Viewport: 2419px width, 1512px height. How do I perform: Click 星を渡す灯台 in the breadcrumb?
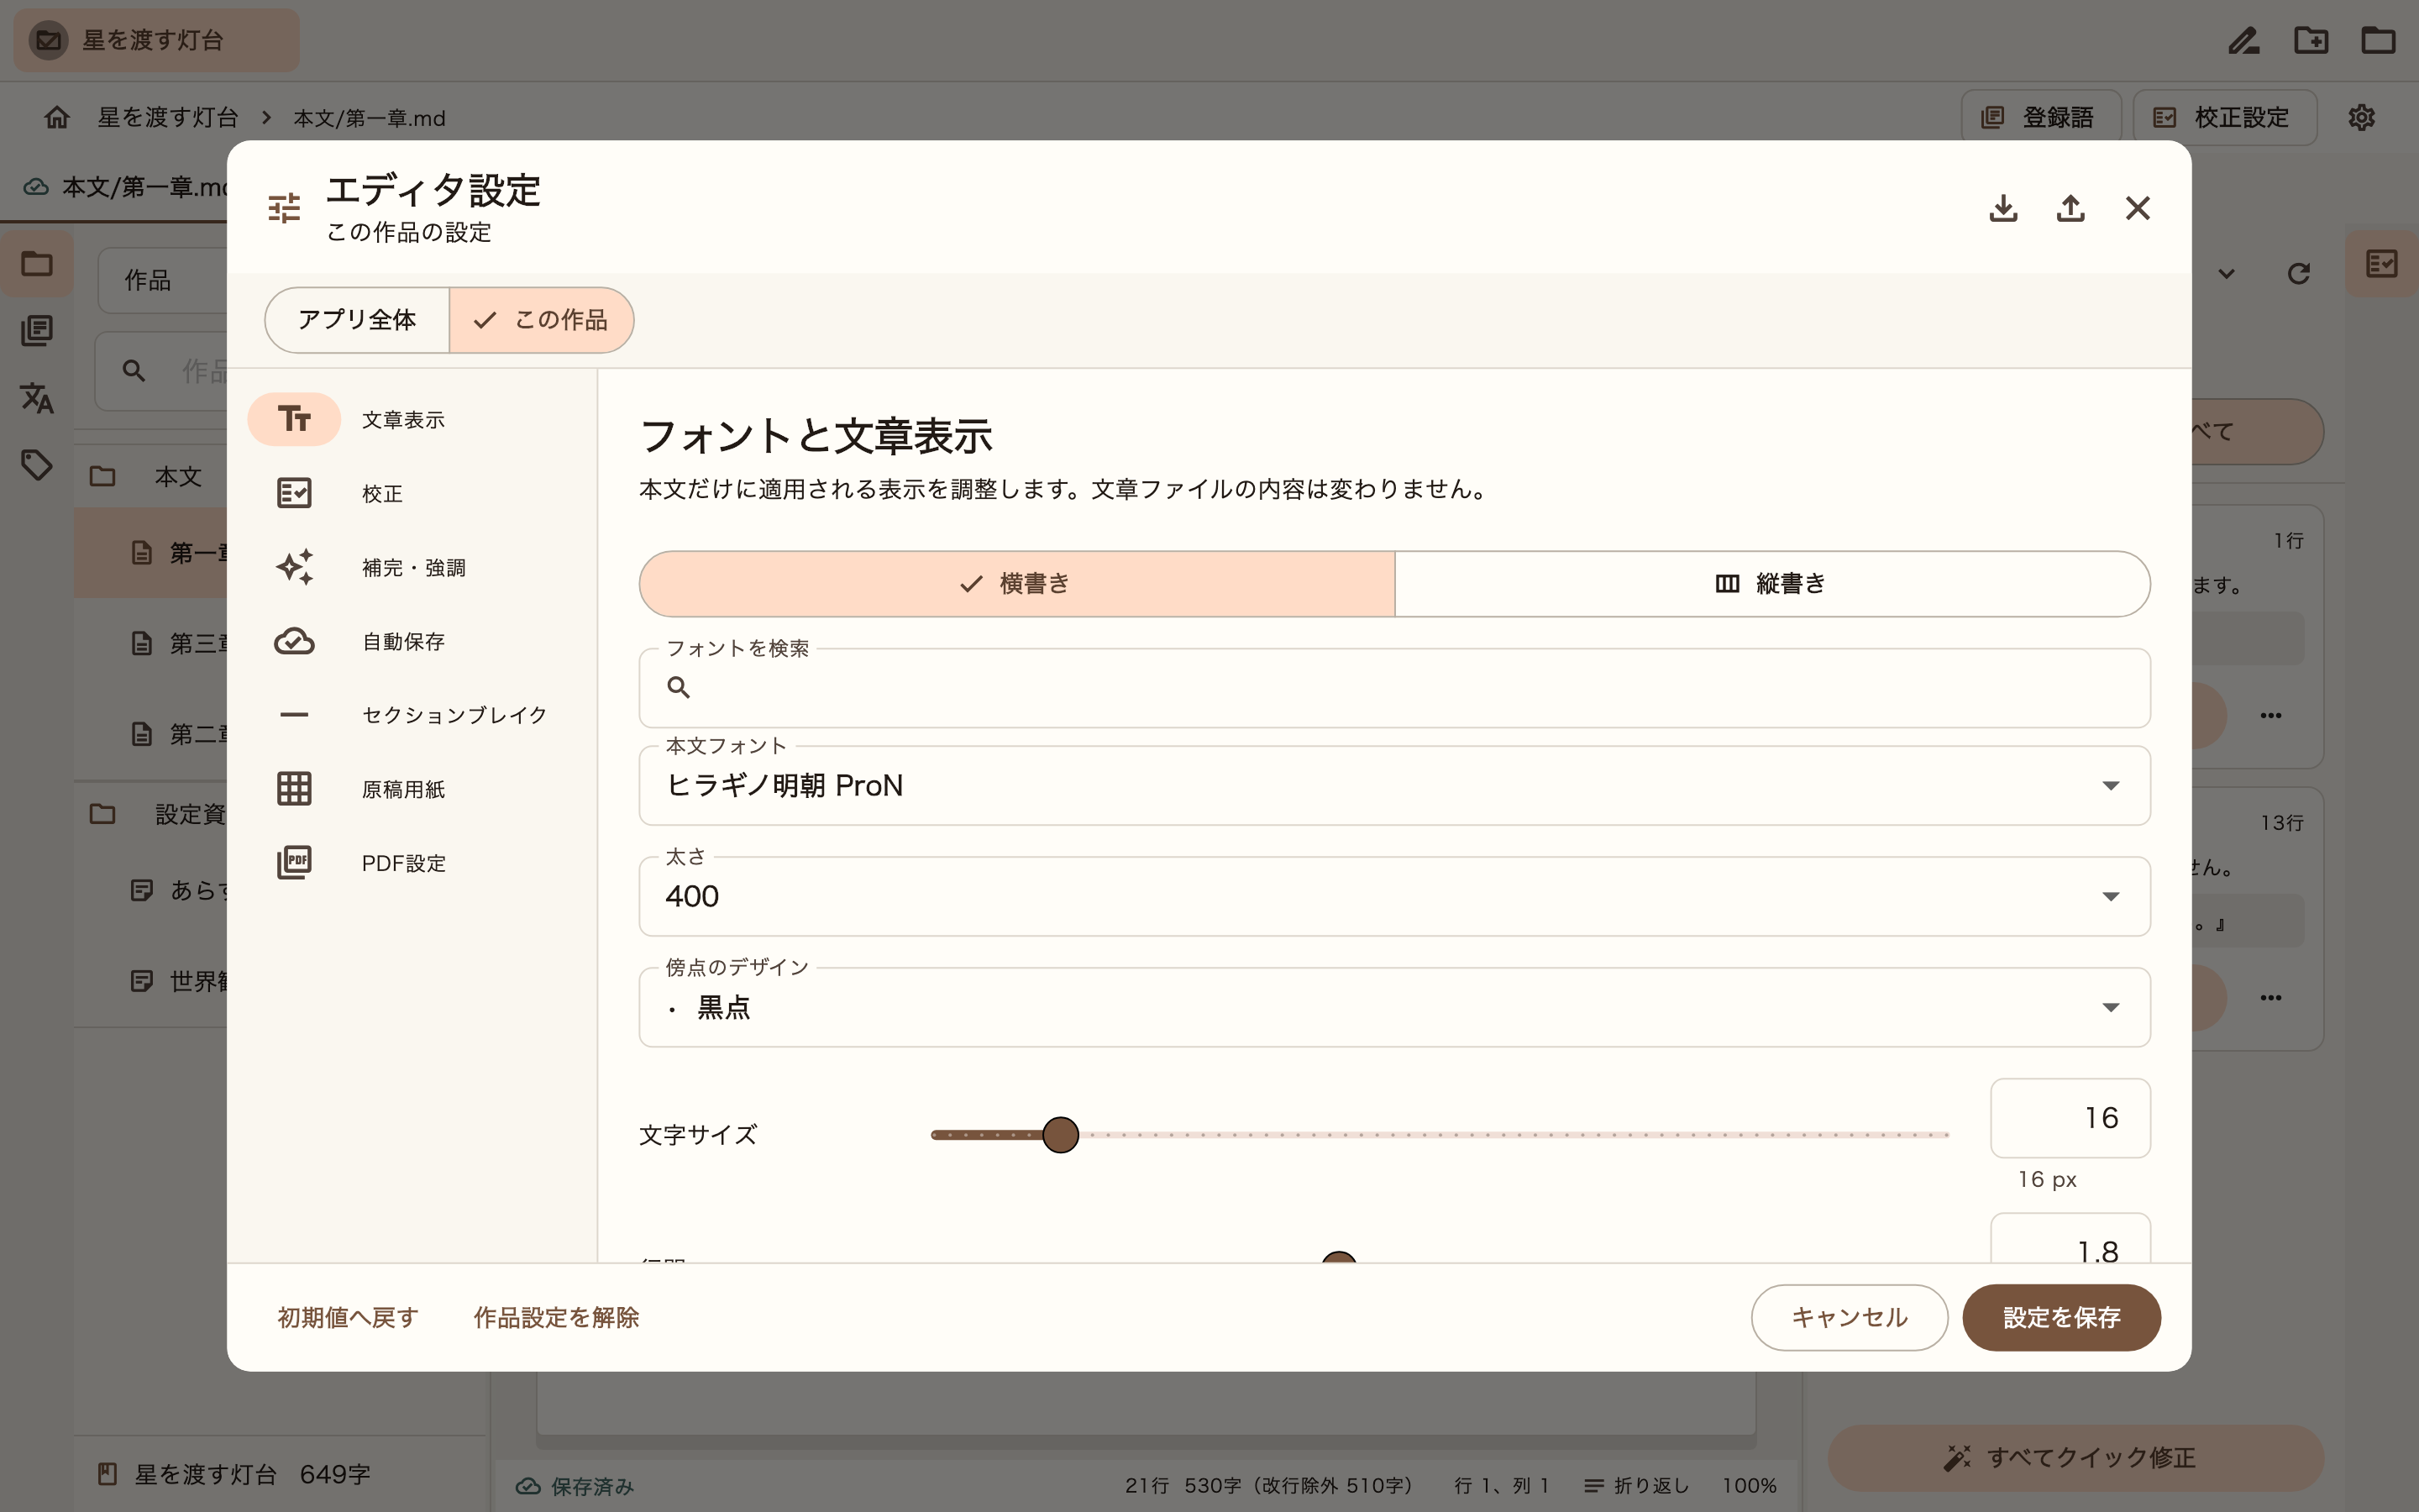pos(168,117)
